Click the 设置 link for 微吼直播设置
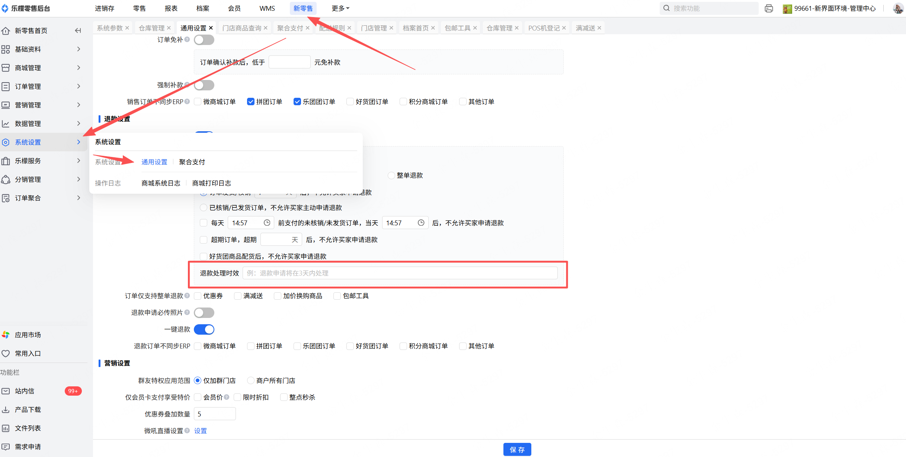Image resolution: width=906 pixels, height=457 pixels. (x=200, y=431)
